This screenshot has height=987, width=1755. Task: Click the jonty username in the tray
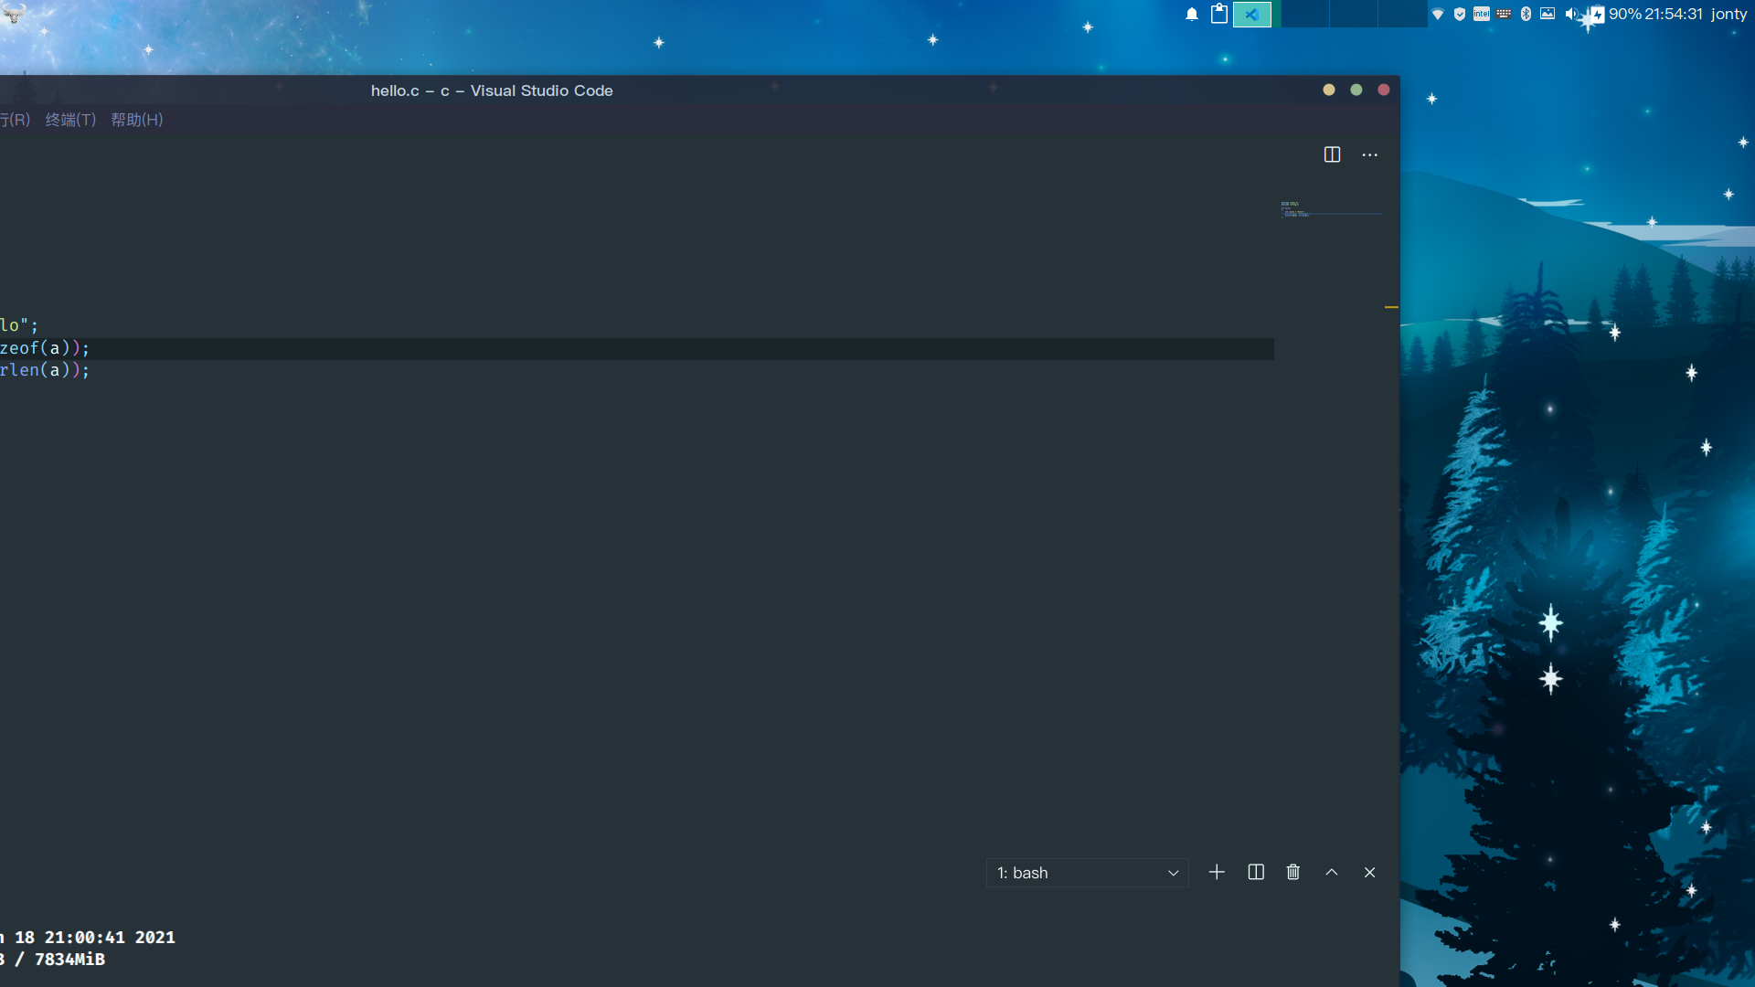click(x=1730, y=14)
